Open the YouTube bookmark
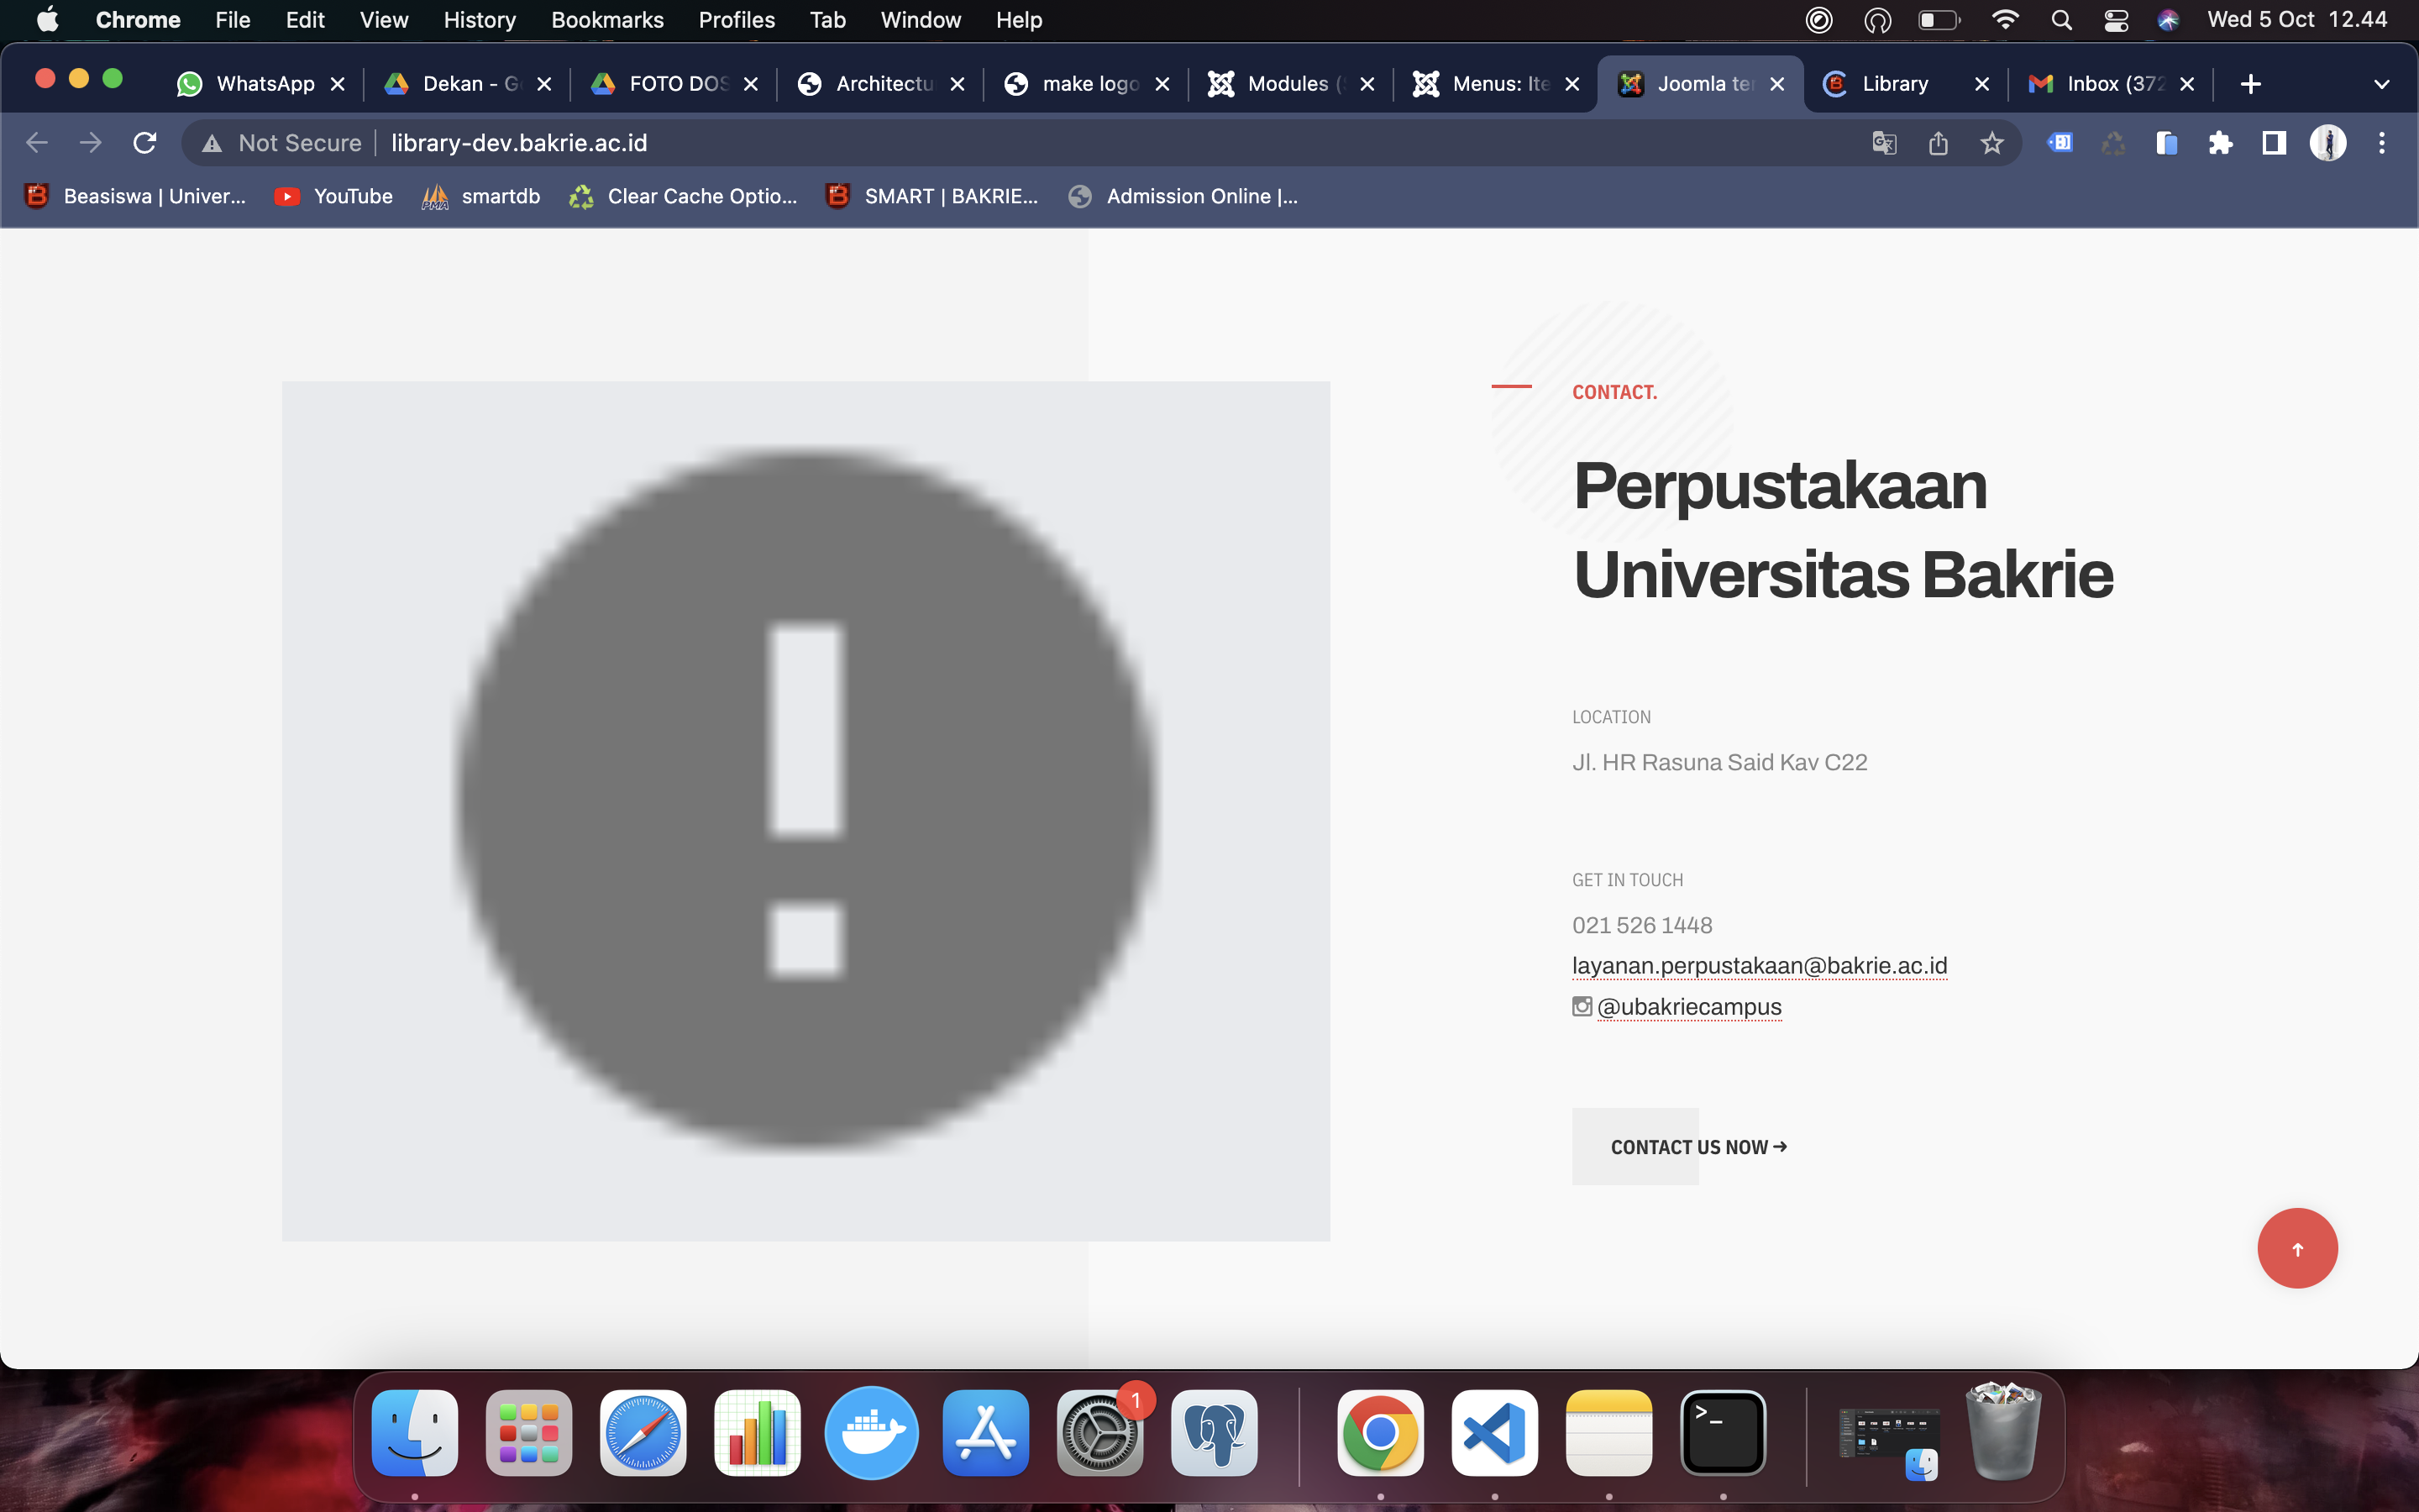Screen dimensions: 2419x1512 click(335, 196)
